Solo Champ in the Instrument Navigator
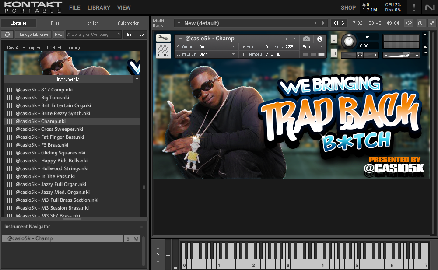 click(128, 238)
